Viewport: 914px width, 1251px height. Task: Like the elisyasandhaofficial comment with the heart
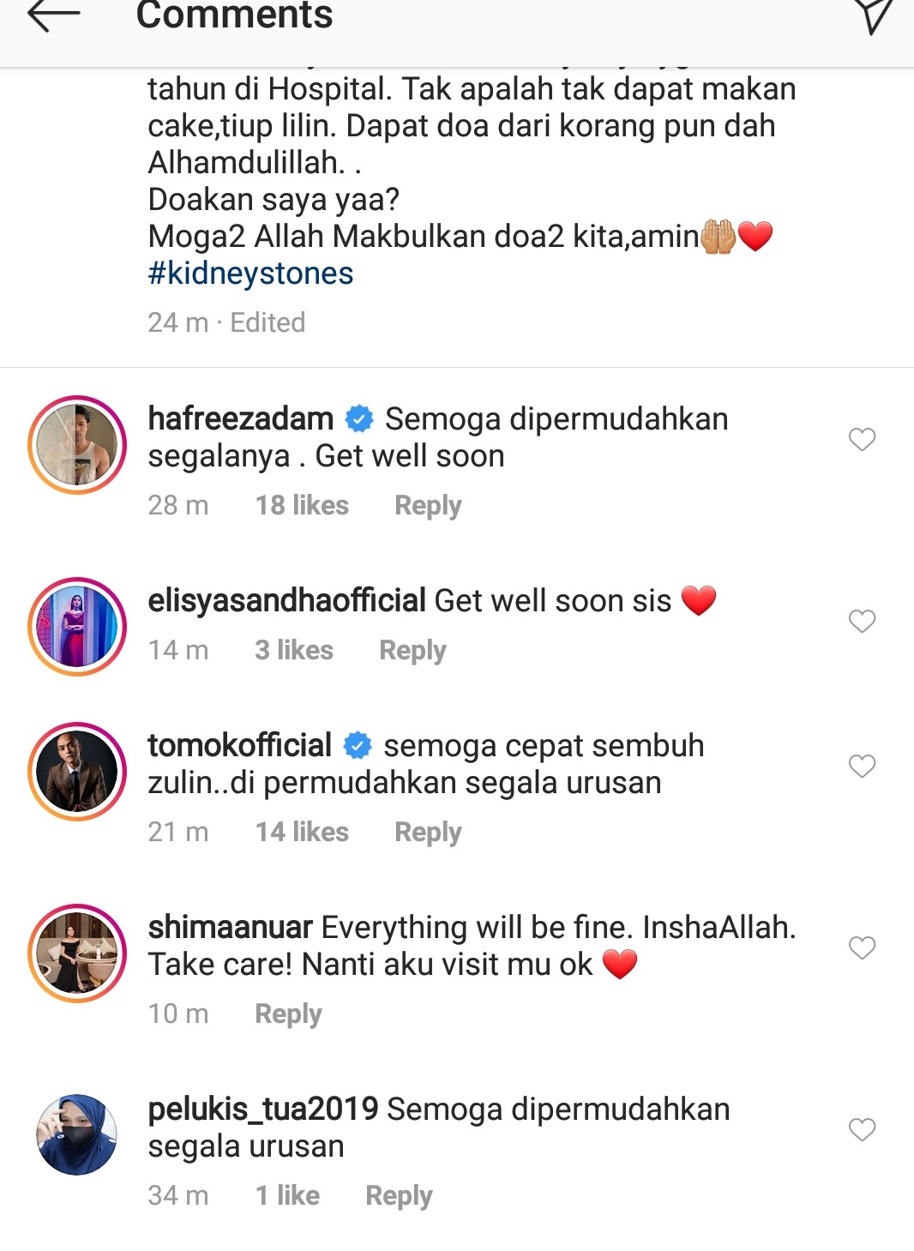[x=862, y=621]
